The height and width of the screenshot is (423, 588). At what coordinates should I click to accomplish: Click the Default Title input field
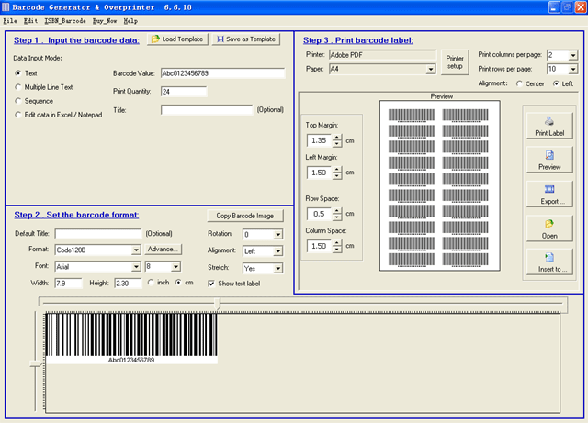tap(98, 234)
